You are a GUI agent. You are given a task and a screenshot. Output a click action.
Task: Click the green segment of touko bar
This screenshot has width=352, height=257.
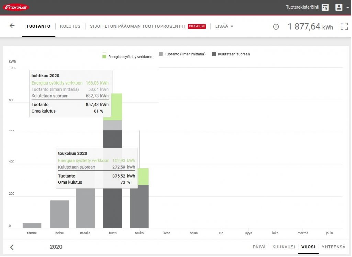coord(139,177)
